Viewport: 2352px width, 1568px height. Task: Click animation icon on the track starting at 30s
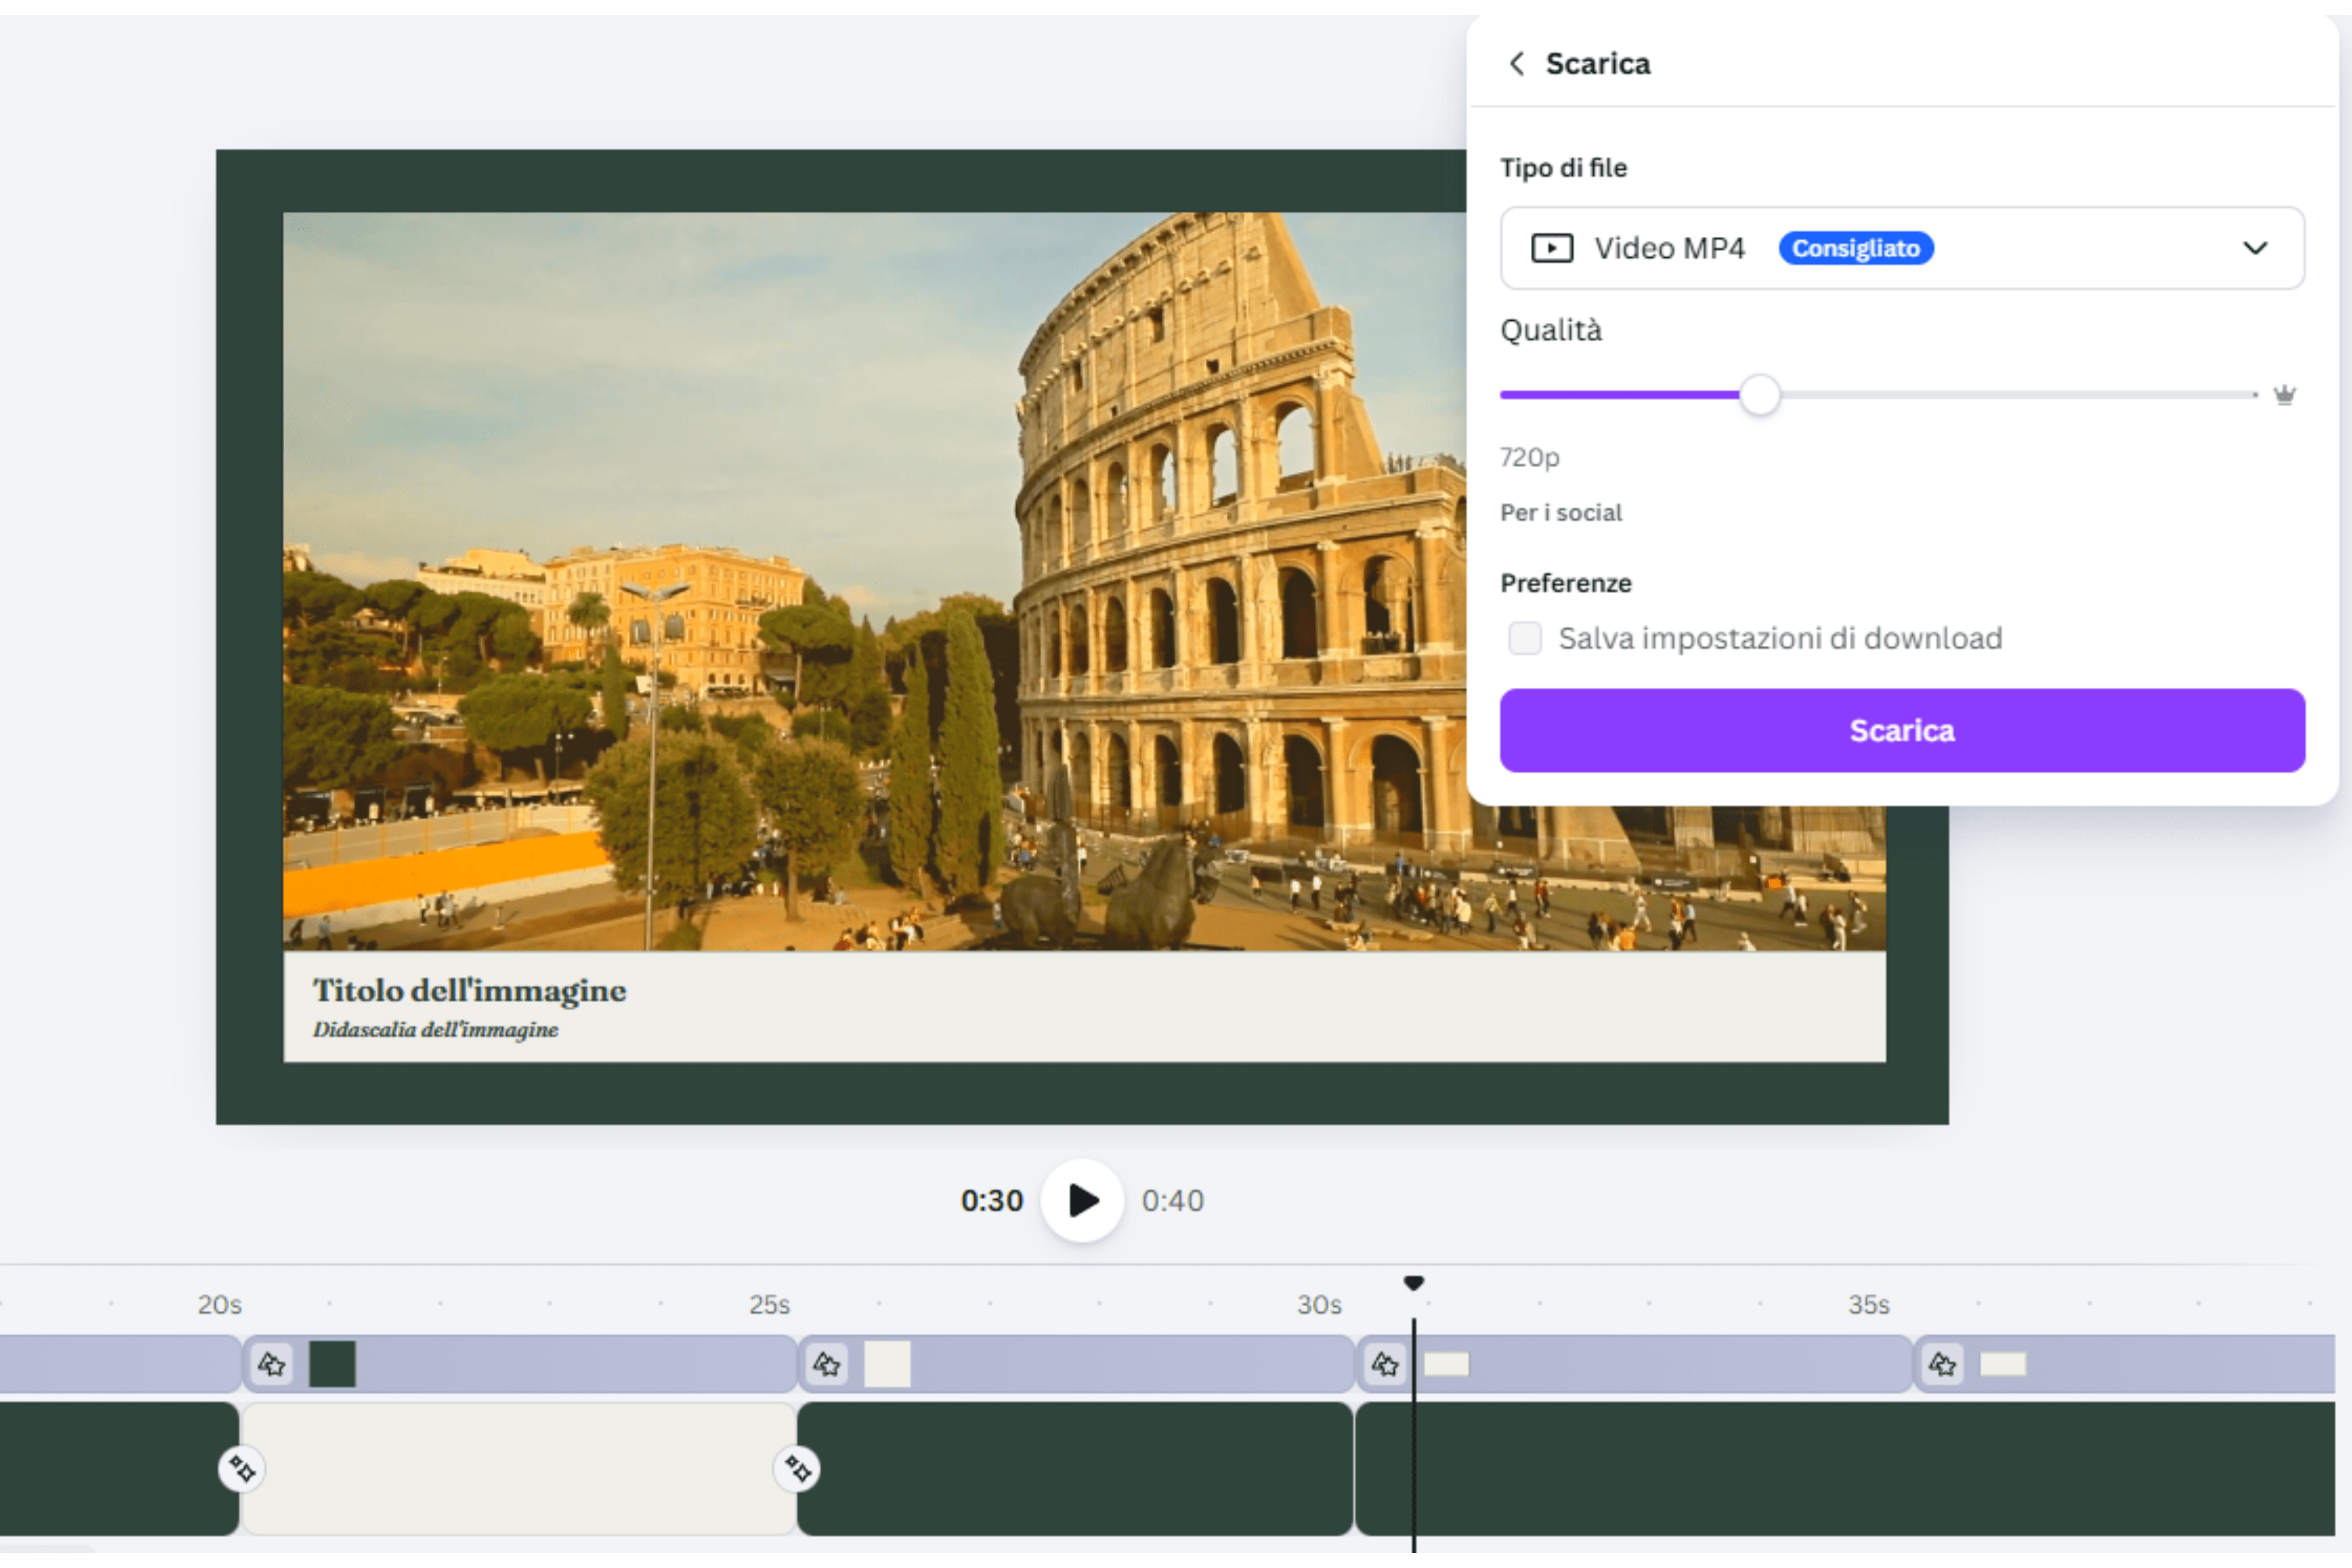pos(1385,1364)
